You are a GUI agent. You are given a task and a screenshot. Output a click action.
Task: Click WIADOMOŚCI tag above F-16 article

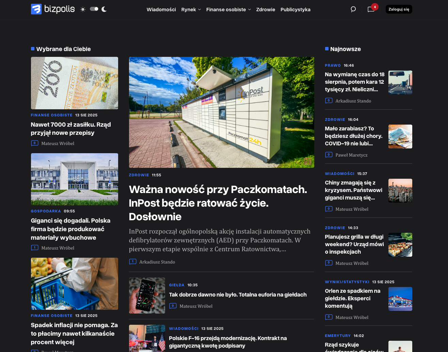(184, 329)
